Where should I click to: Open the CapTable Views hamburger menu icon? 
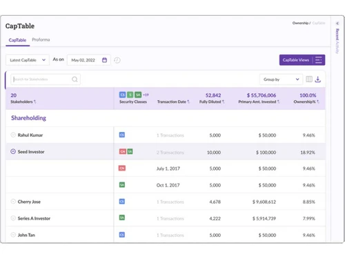click(x=319, y=60)
